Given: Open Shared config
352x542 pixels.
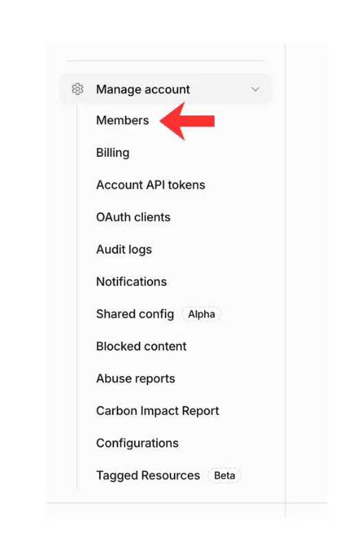Looking at the screenshot, I should [135, 314].
